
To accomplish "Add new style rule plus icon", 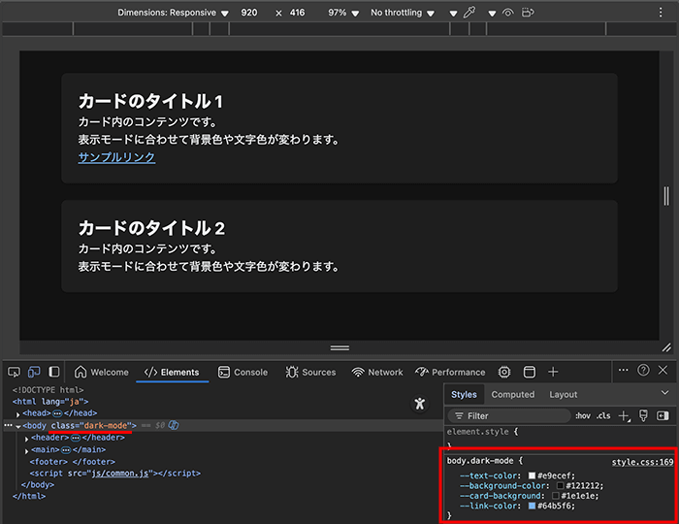I will pyautogui.click(x=624, y=415).
